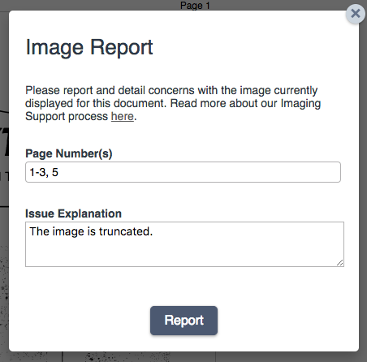
Task: Click the textarea resize grip icon
Action: (340, 263)
